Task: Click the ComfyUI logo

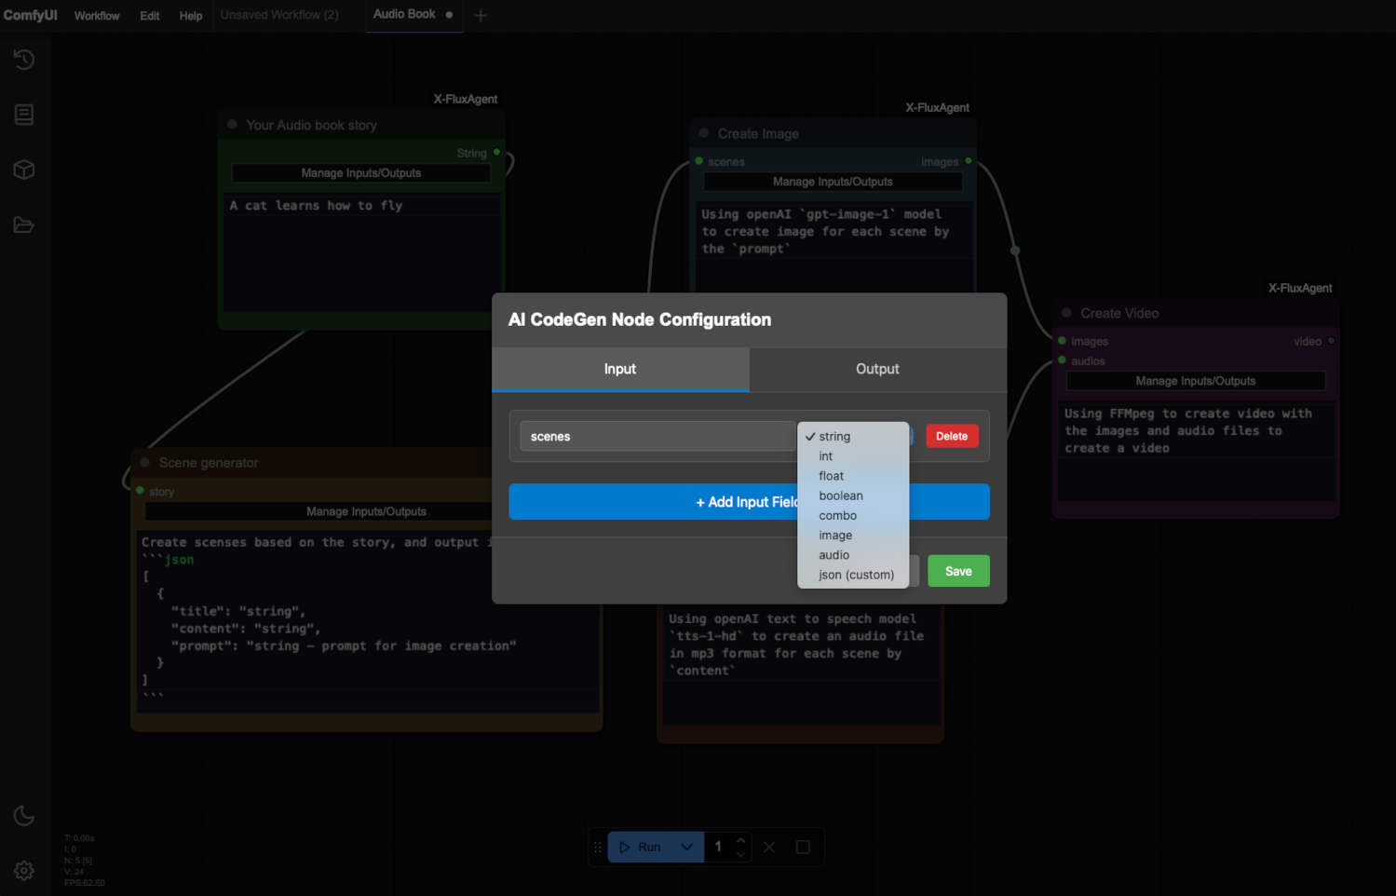Action: (31, 15)
